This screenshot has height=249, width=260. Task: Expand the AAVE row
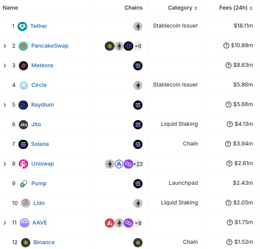coord(5,223)
